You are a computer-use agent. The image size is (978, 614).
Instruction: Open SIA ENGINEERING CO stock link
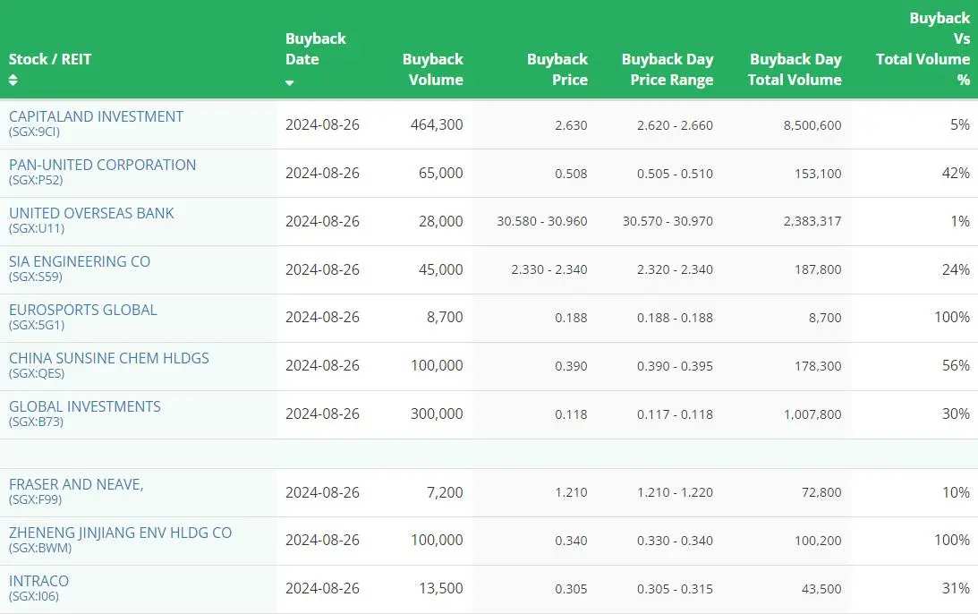tap(80, 261)
